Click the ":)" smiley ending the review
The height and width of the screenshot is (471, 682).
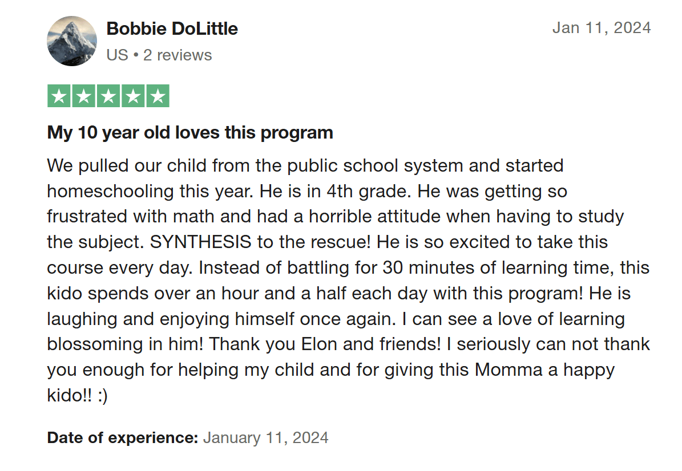click(x=102, y=395)
